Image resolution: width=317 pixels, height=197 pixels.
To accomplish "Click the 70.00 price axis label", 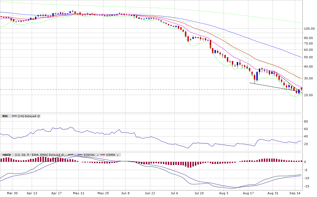I will point(308,43).
